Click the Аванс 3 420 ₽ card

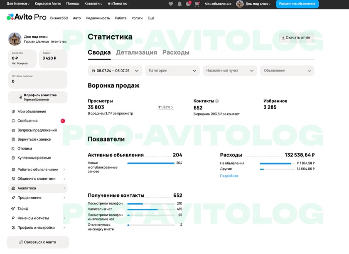pos(53,59)
